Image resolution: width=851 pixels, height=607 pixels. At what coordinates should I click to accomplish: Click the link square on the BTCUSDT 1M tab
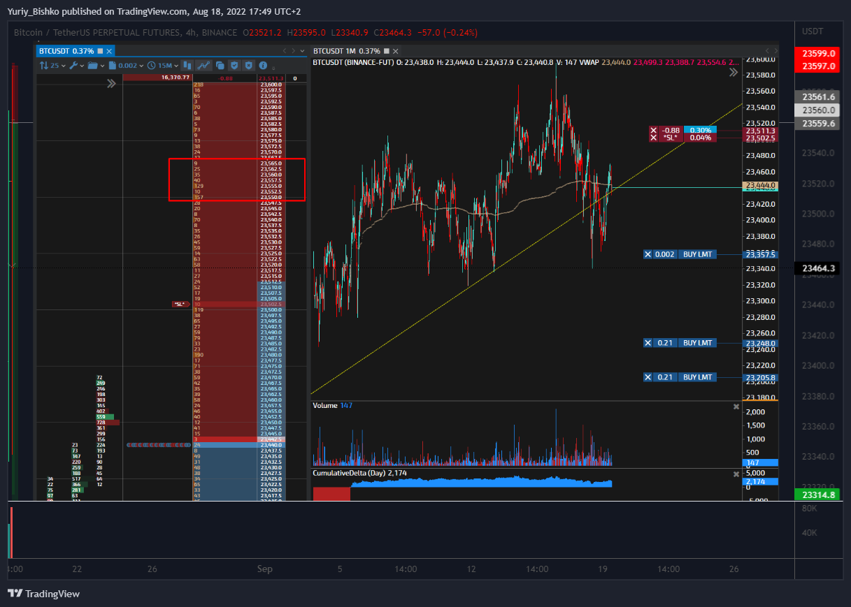(x=387, y=51)
